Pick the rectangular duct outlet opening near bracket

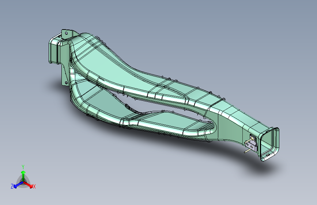pos(269,144)
